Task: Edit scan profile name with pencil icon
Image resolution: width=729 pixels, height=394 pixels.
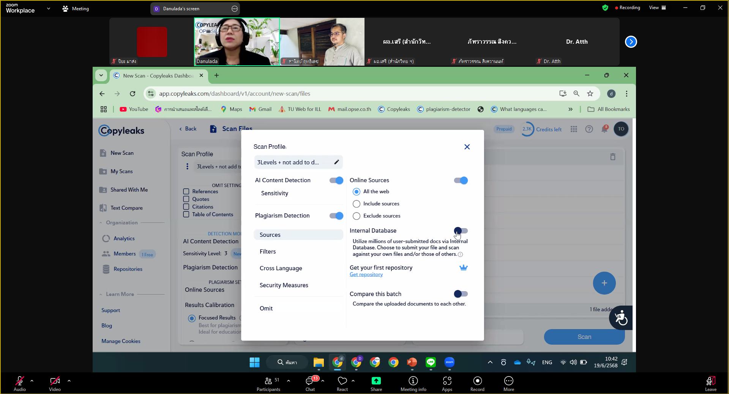Action: [336, 162]
